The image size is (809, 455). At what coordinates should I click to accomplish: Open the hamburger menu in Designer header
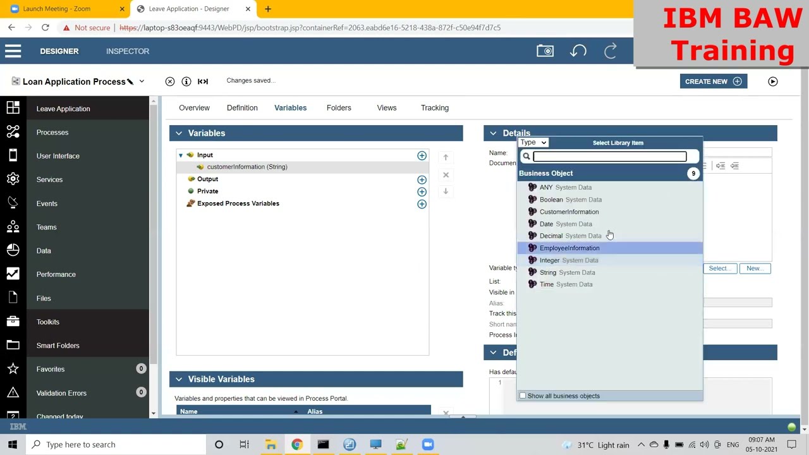[x=13, y=51]
